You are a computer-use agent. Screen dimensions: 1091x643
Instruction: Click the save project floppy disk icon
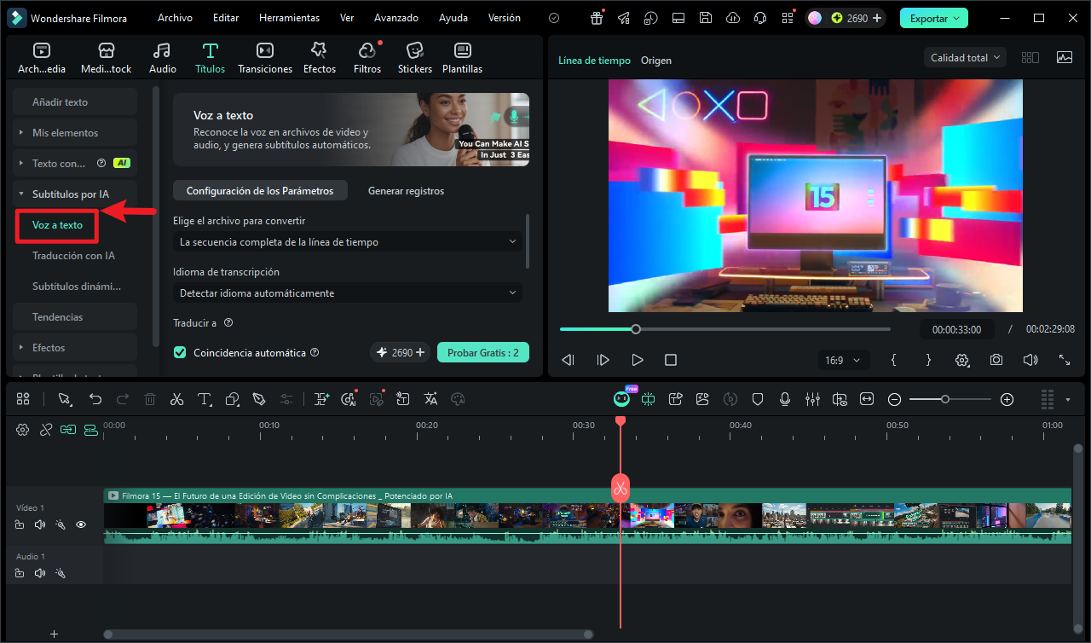coord(705,18)
